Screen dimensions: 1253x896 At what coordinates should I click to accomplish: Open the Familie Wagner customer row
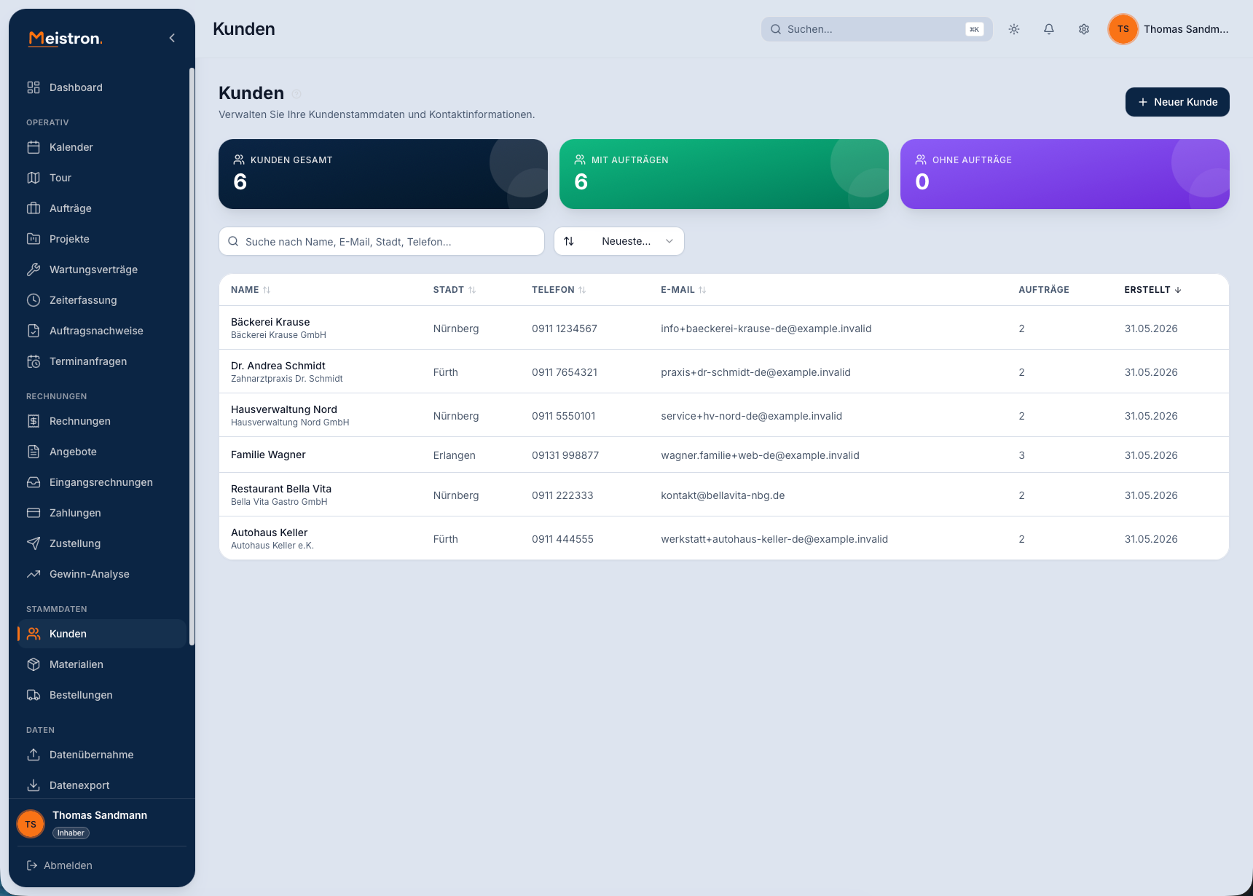pos(724,455)
